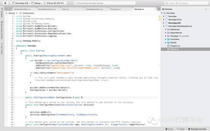
Task: Open the Toolbox side panel
Action: 2,13
